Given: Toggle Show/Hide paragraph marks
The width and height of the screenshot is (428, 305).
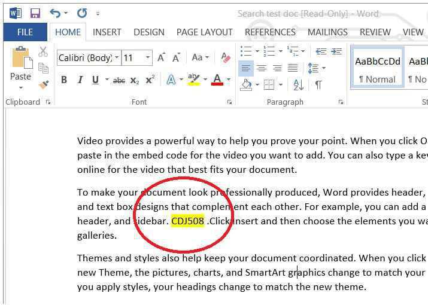Looking at the screenshot, I should coord(318,84).
